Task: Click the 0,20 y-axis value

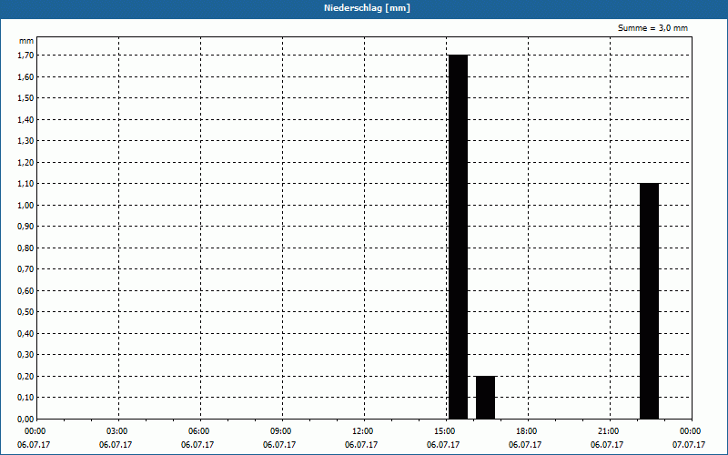Action: coord(25,376)
